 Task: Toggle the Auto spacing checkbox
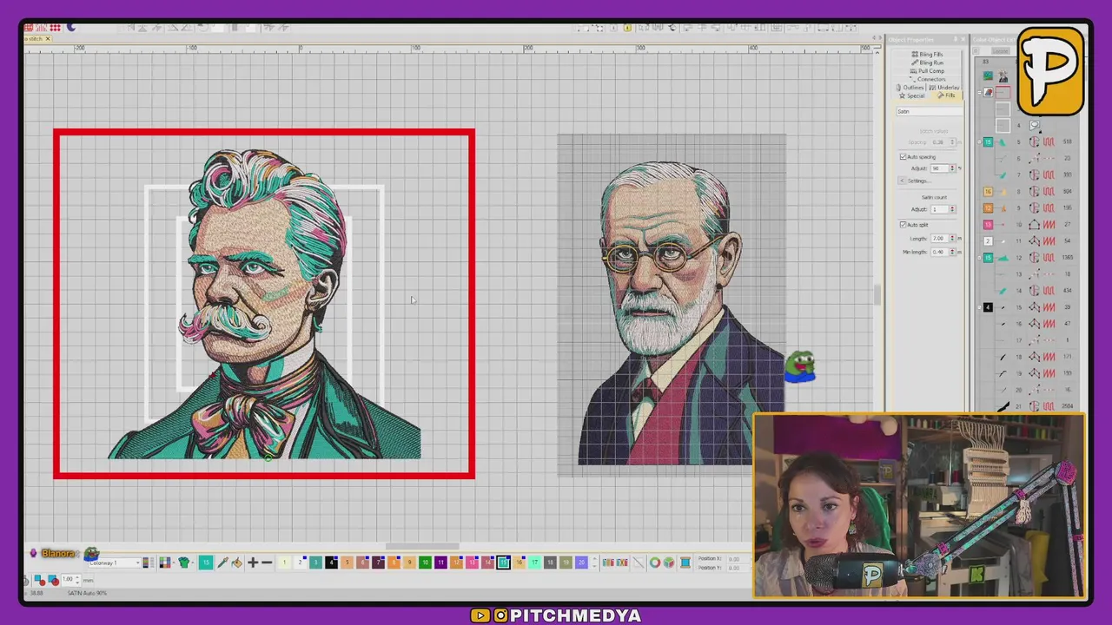tap(903, 156)
